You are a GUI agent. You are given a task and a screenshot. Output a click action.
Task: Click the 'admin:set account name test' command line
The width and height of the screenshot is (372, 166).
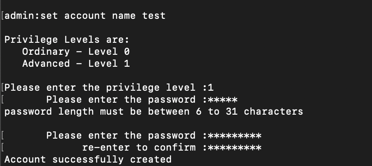[85, 16]
